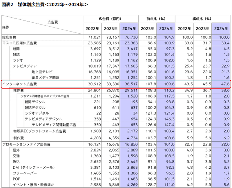This screenshot has height=188, width=232.
Task: Click the 47.6 share value cell
Action: click(222, 84)
